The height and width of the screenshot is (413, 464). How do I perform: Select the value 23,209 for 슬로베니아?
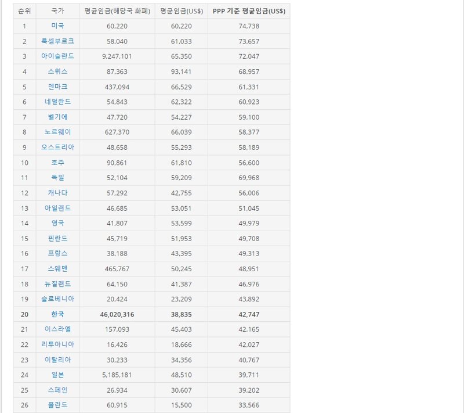(x=182, y=299)
